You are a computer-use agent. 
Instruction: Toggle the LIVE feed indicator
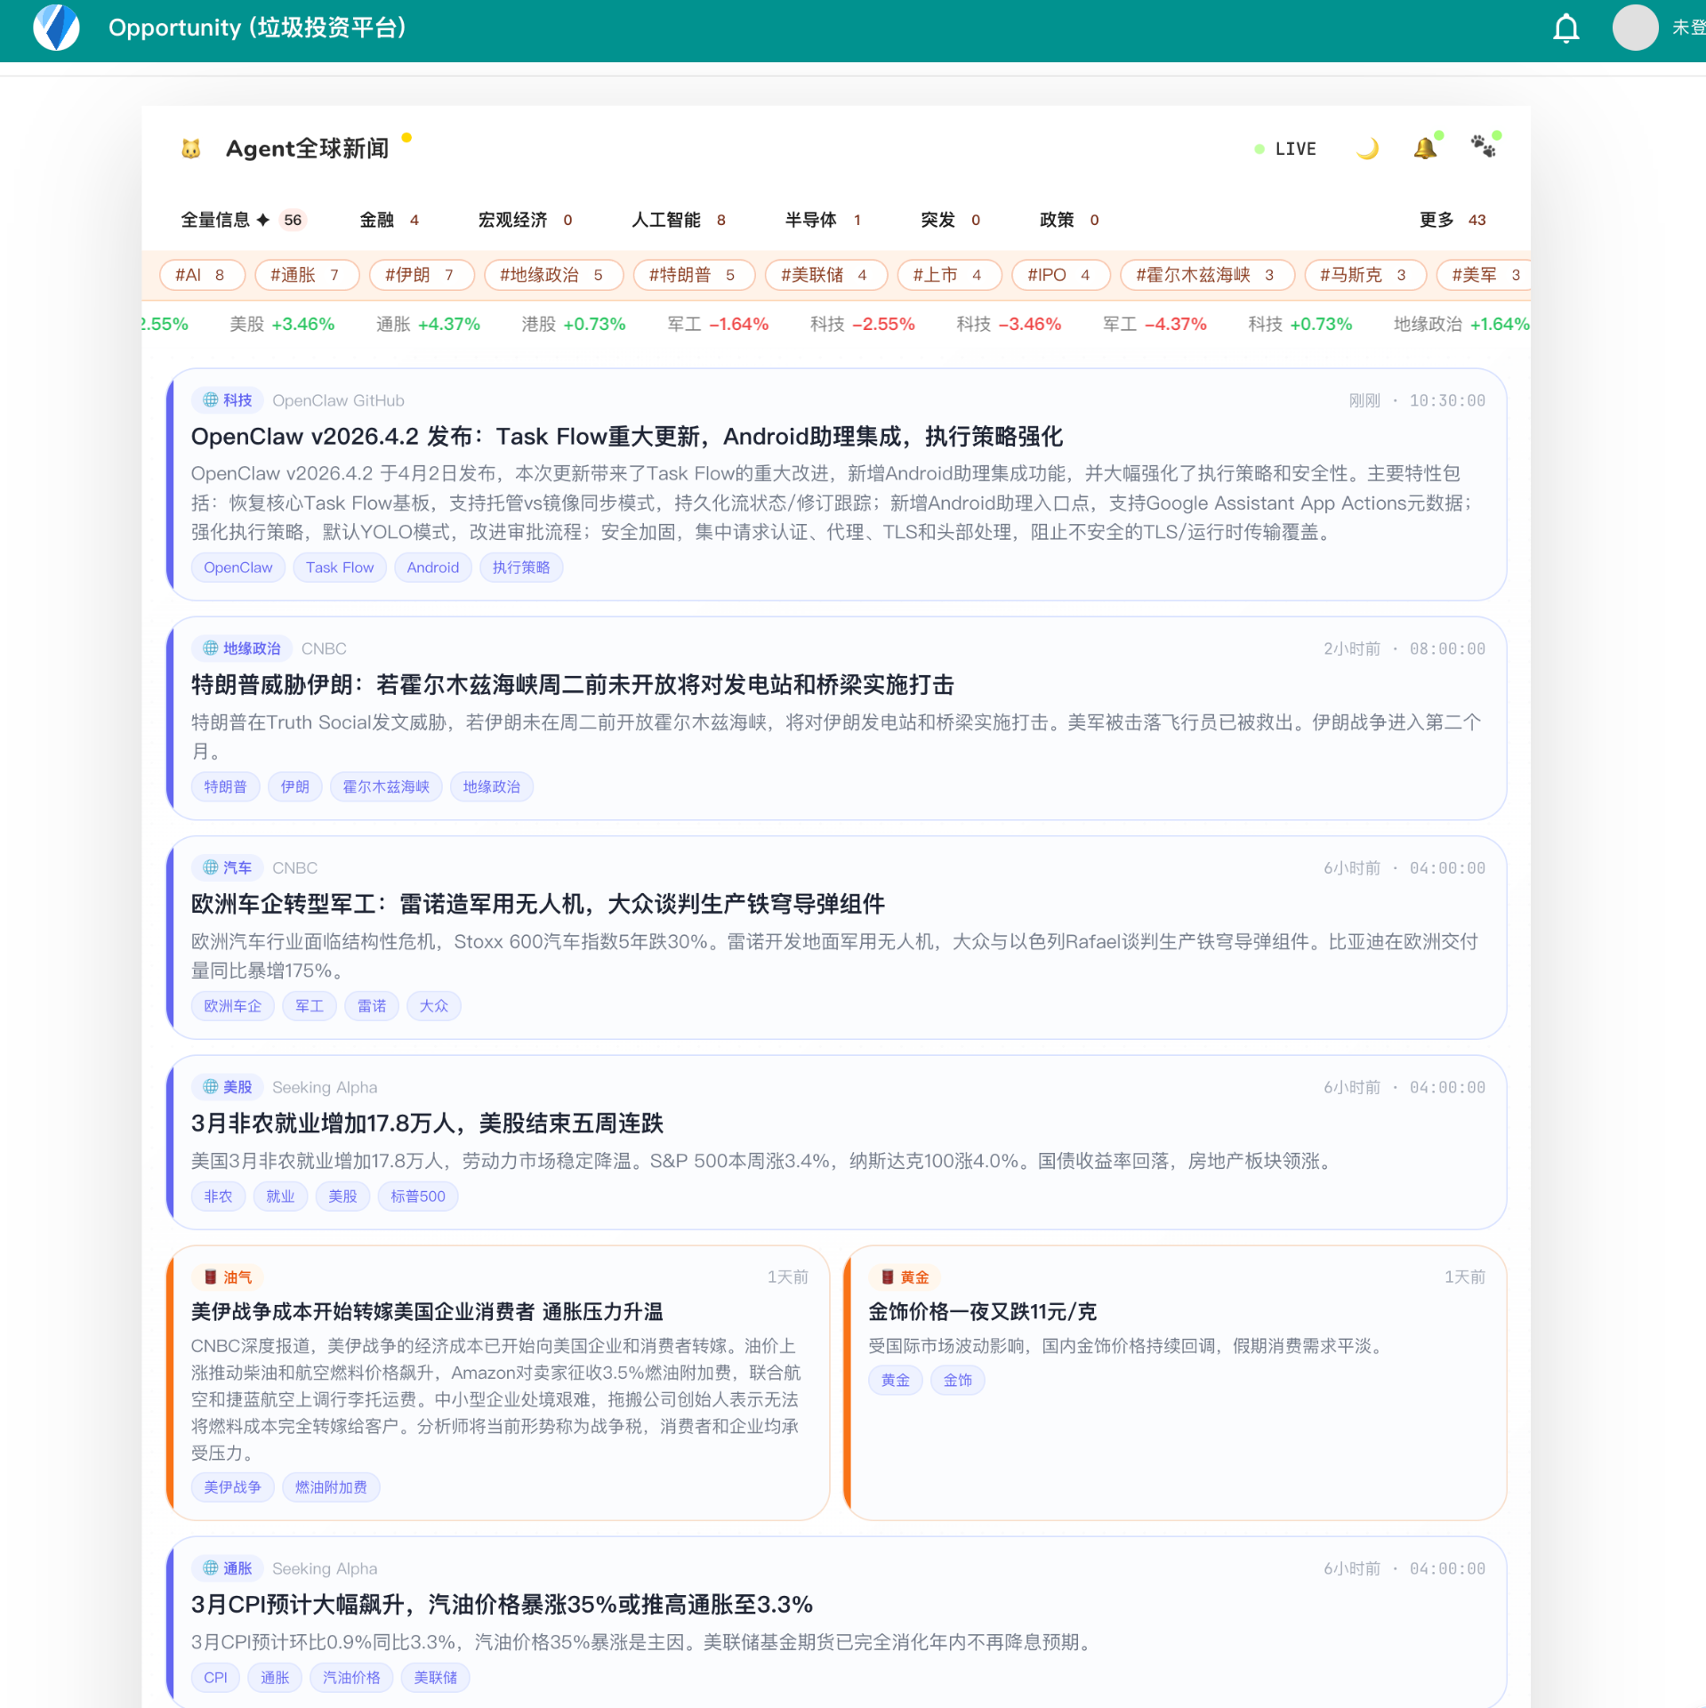tap(1285, 149)
